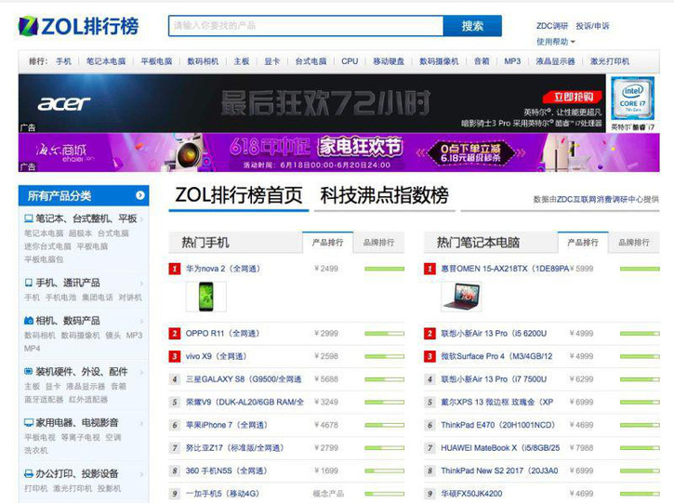The height and width of the screenshot is (503, 674).
Task: Click the phone icon beside 手机、通讯产品
Action: (x=29, y=283)
